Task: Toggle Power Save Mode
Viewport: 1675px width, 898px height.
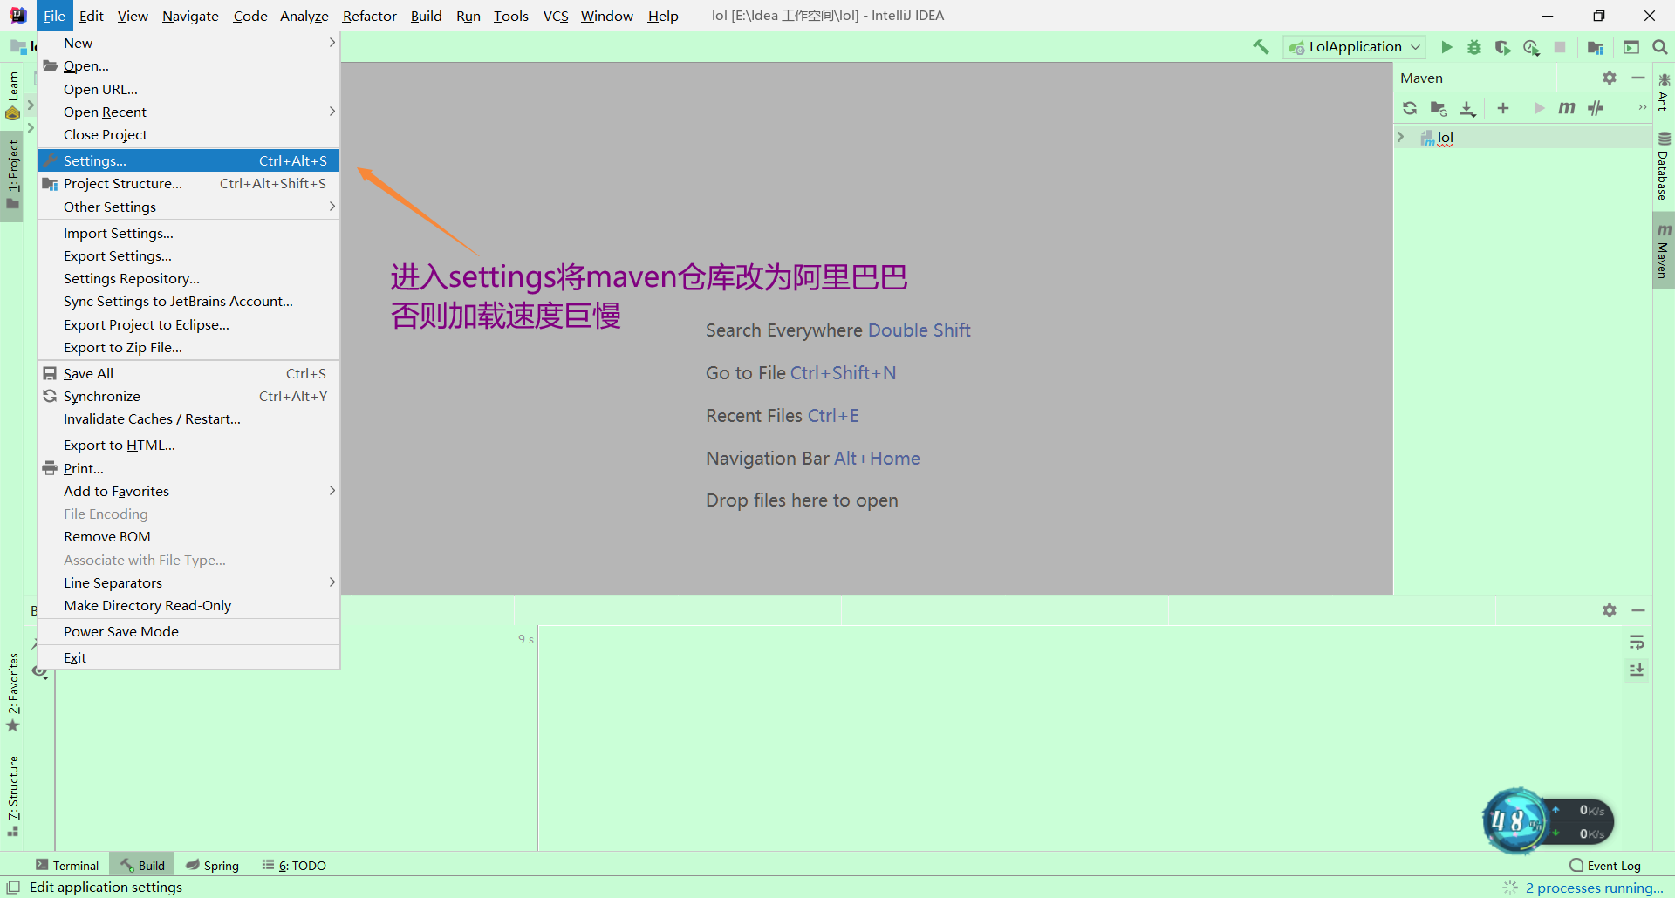Action: 188,631
